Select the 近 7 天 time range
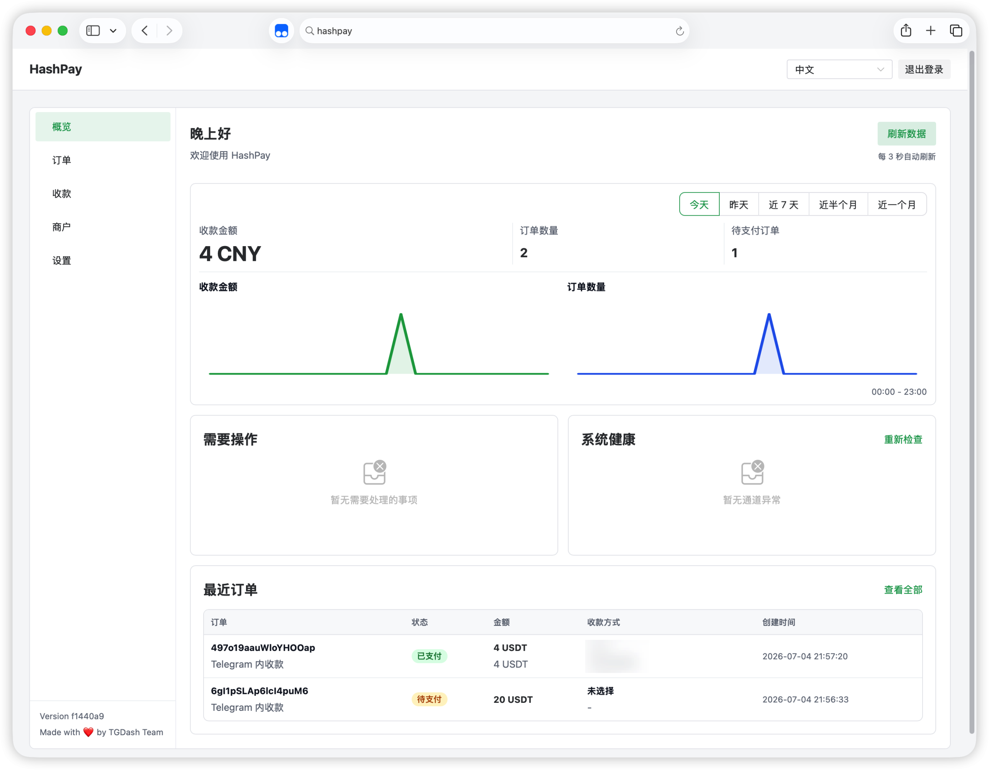Screen dimensions: 989x770 783,204
